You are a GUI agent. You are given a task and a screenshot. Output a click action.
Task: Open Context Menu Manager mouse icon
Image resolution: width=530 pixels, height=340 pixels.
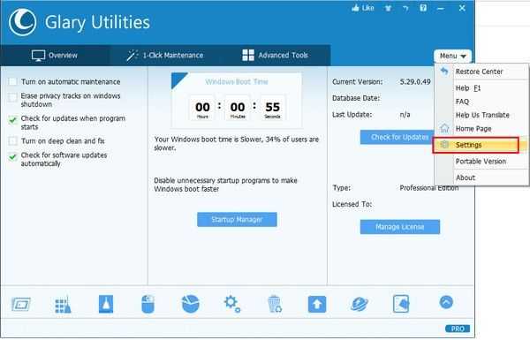pyautogui.click(x=148, y=304)
